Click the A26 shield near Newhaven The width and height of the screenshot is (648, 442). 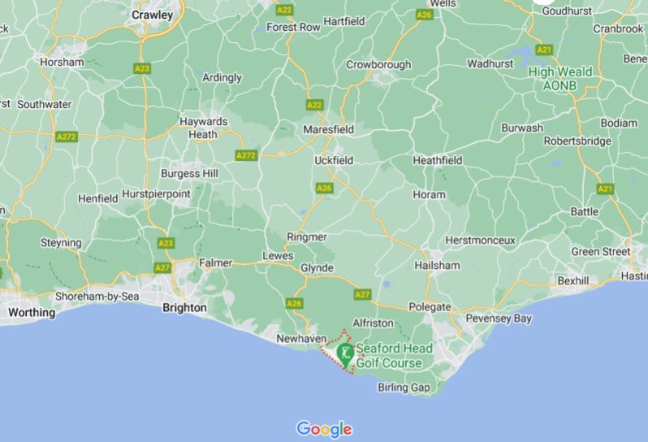coord(294,304)
